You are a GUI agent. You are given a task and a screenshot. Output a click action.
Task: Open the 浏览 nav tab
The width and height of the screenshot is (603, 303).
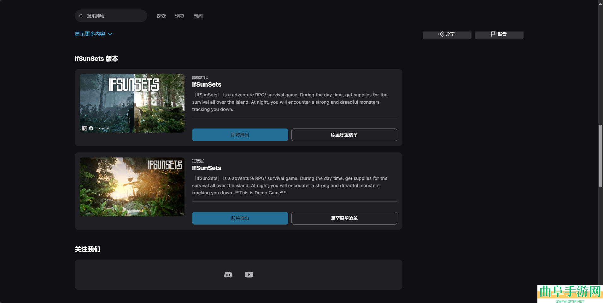pyautogui.click(x=179, y=16)
